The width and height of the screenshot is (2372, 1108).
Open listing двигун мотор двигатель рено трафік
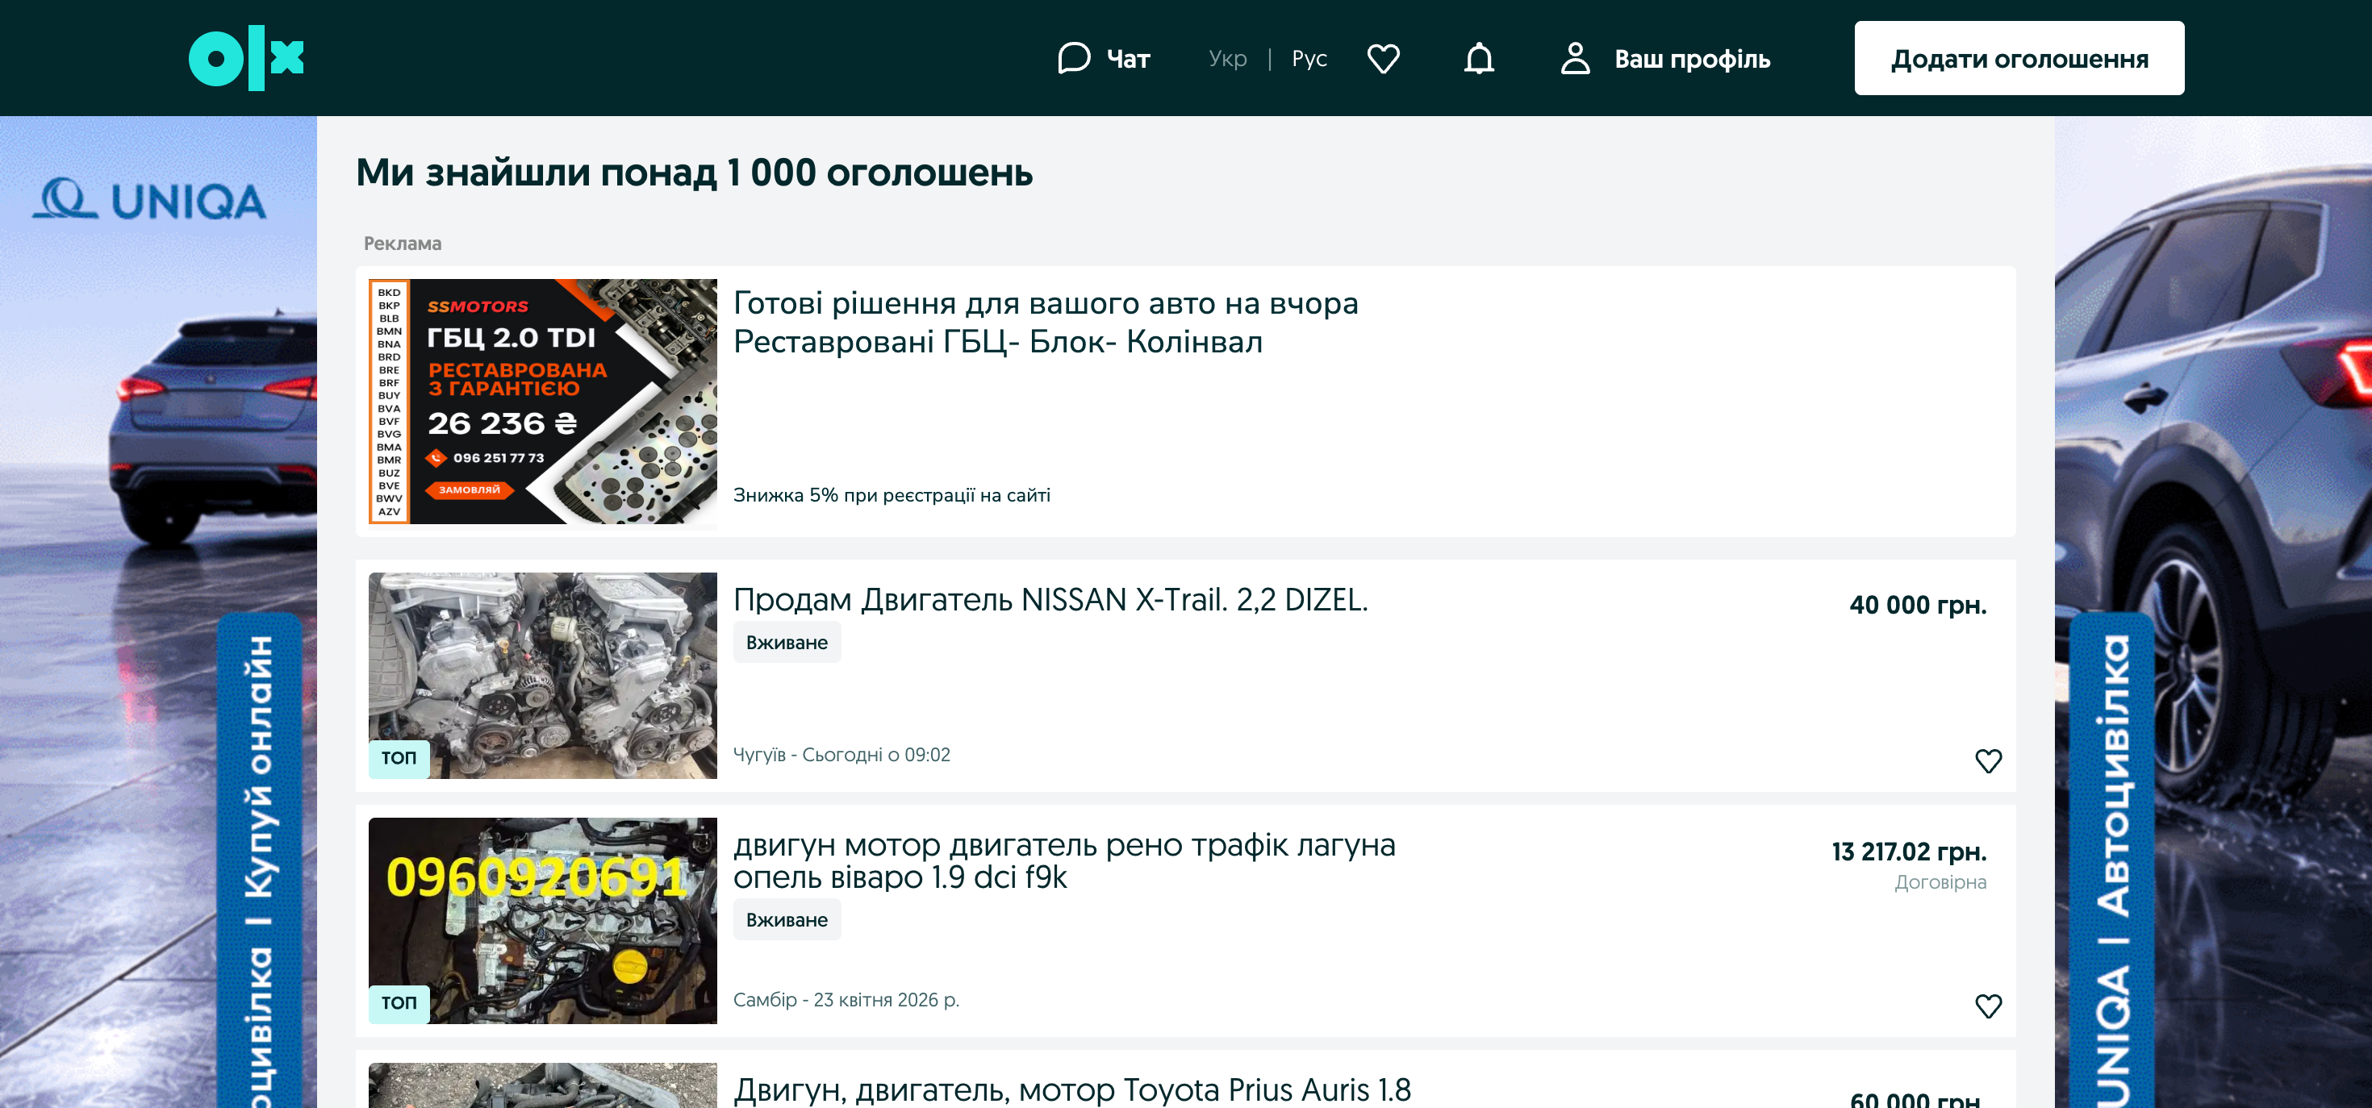(x=1064, y=860)
